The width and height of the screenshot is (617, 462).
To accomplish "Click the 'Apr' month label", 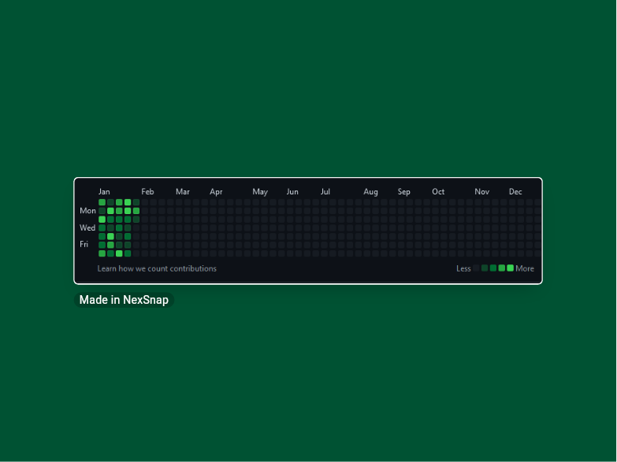I will (x=216, y=191).
